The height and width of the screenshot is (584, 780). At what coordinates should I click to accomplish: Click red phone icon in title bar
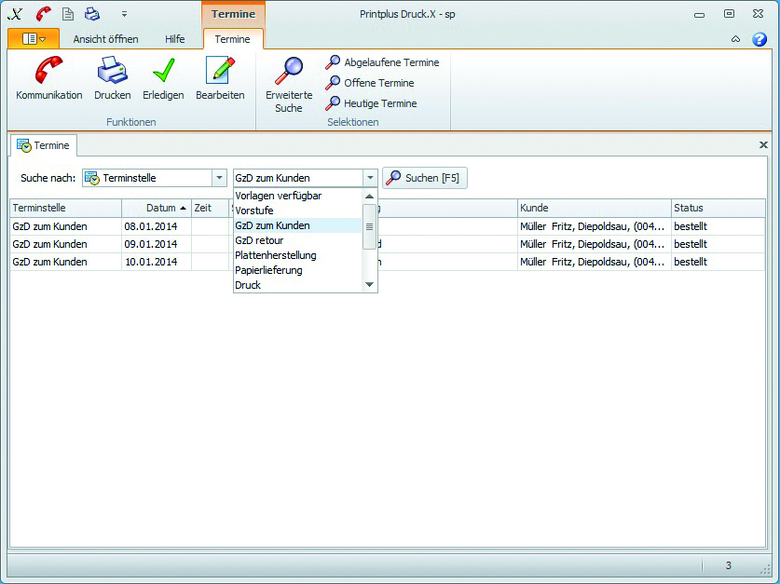tap(43, 14)
